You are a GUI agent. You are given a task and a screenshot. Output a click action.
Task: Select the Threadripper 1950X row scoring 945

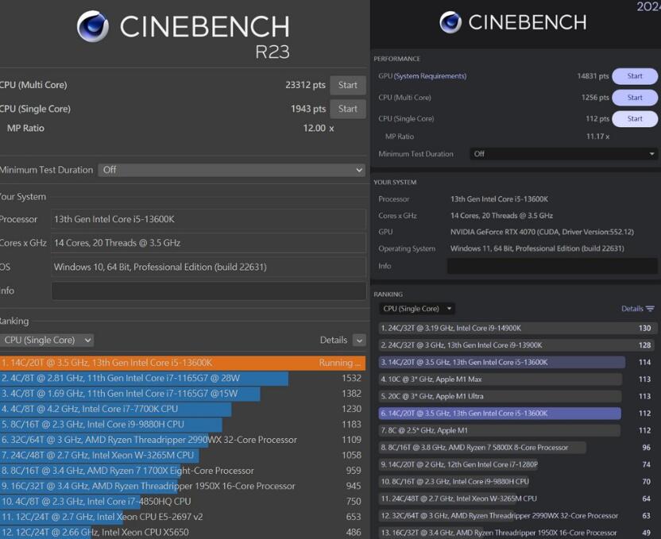183,486
